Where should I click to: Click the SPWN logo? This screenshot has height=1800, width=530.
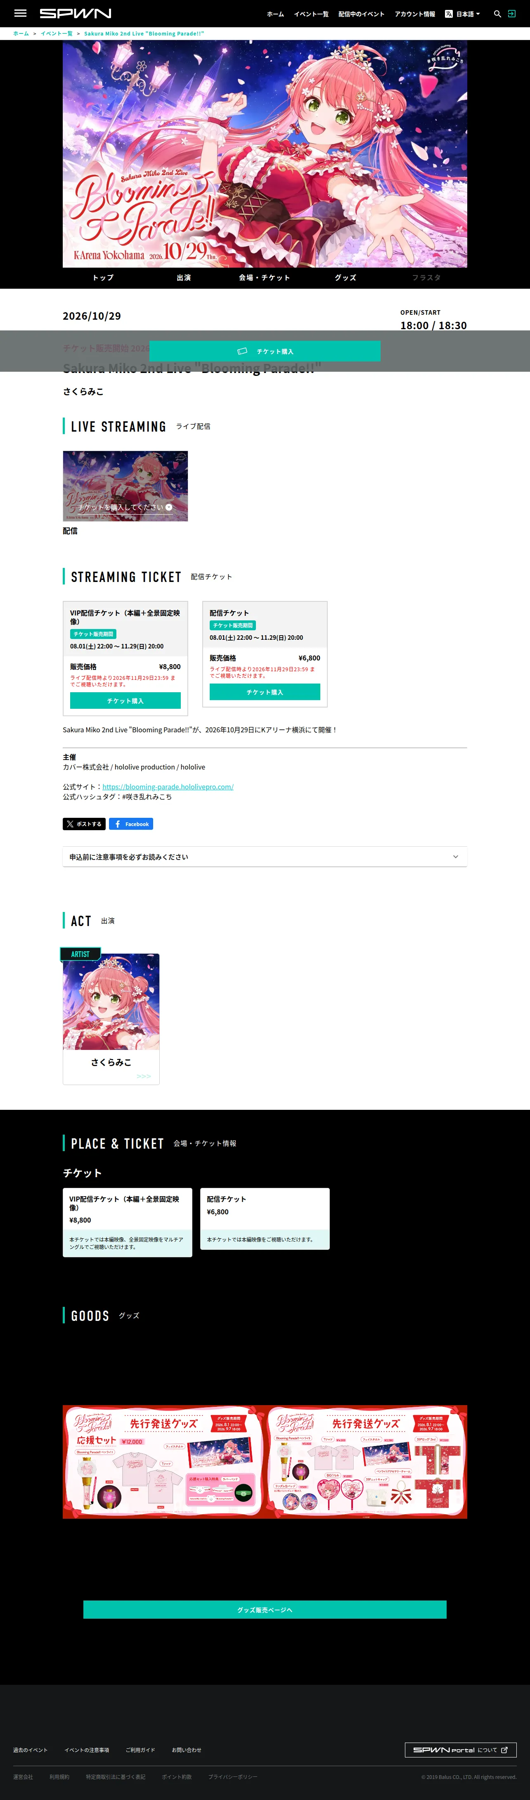pos(76,13)
